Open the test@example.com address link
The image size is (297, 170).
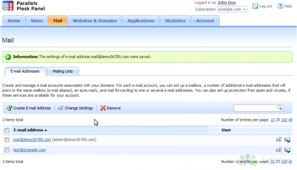click(30, 150)
